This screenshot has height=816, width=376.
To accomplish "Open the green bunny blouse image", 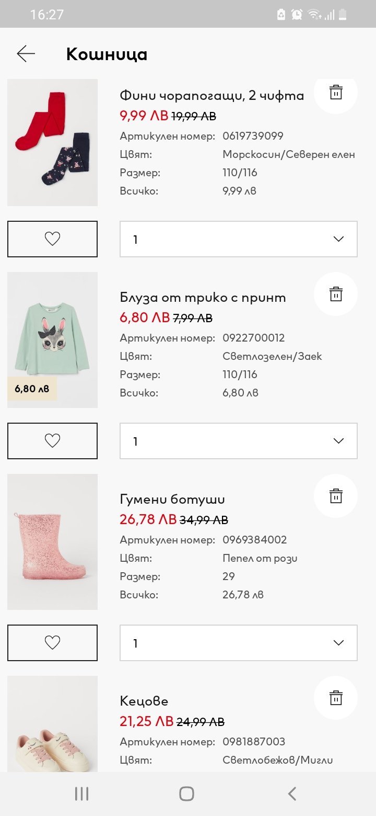I will 52,340.
